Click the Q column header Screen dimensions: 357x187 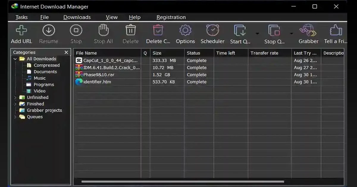(145, 53)
